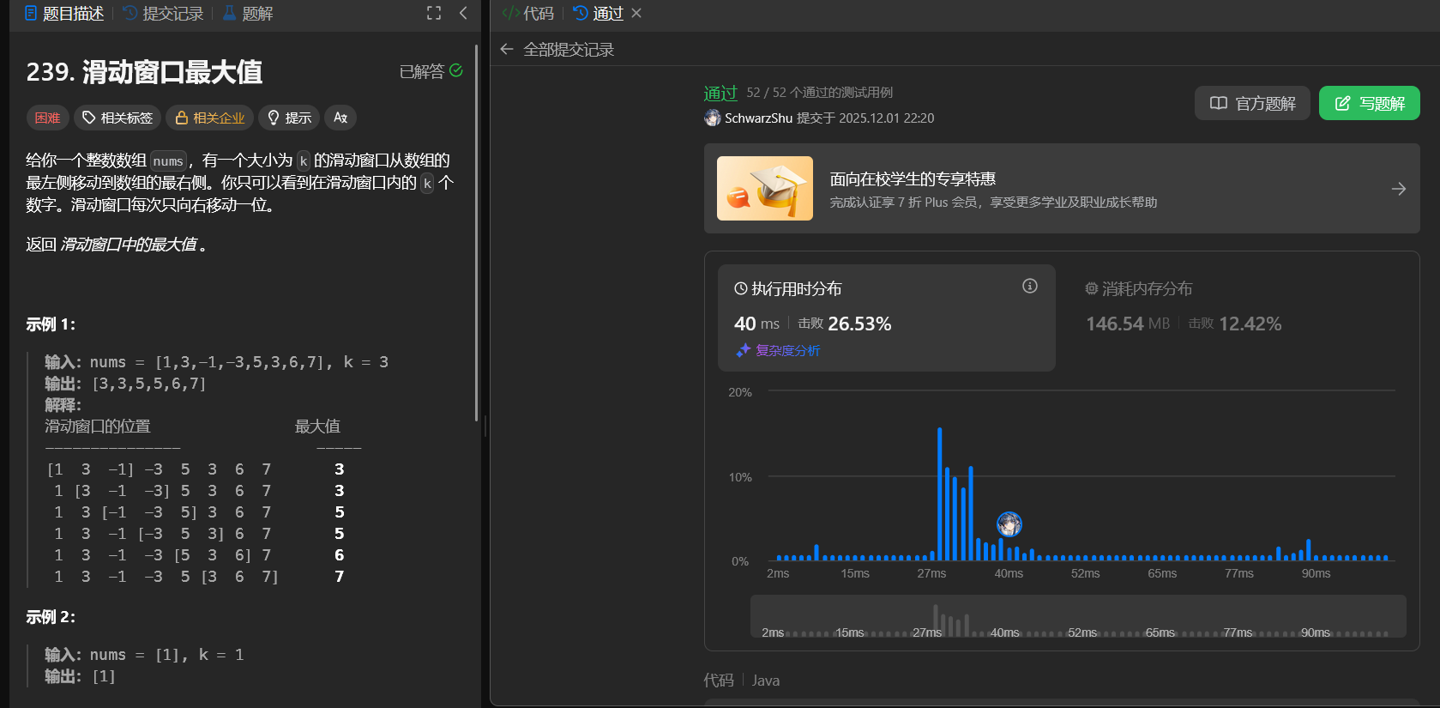Open 相关企业 related companies

click(210, 118)
